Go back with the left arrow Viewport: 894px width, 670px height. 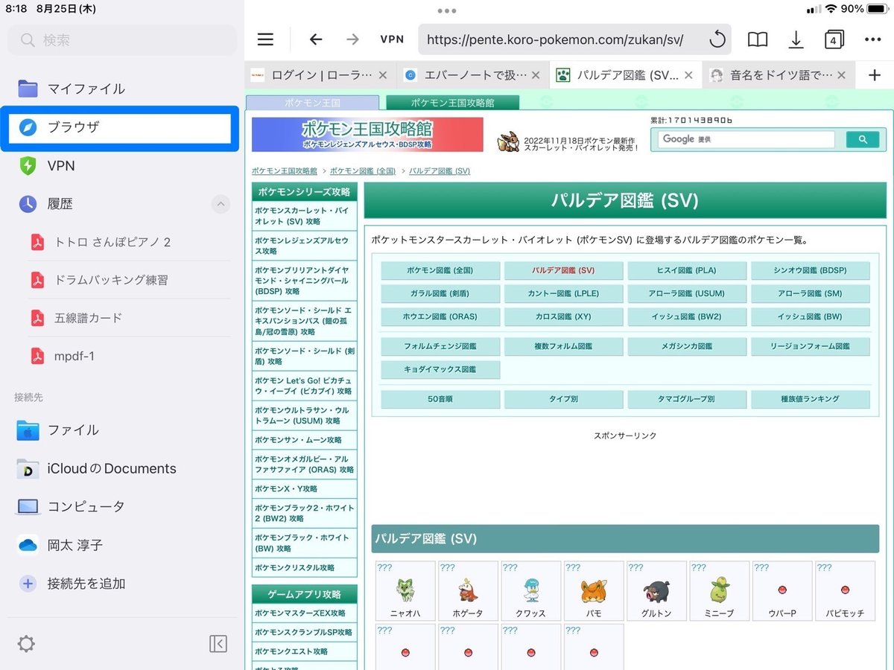[316, 39]
